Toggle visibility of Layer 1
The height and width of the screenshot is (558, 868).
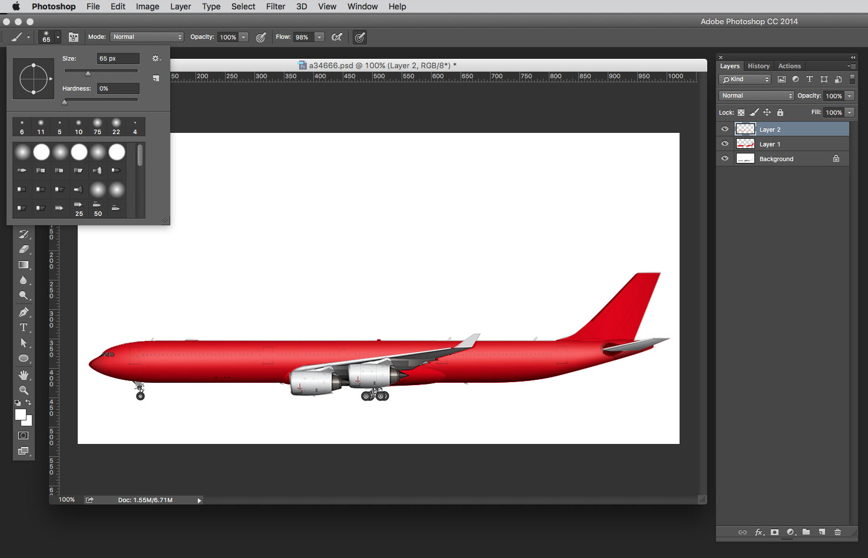[x=725, y=144]
